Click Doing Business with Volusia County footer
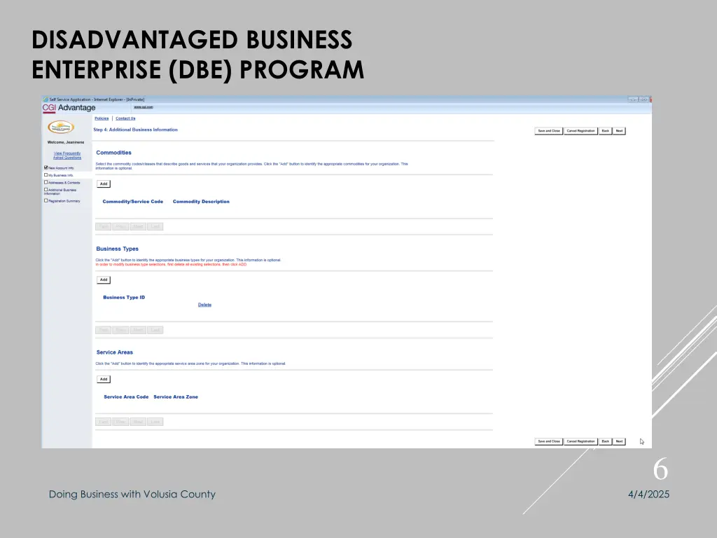 [132, 495]
